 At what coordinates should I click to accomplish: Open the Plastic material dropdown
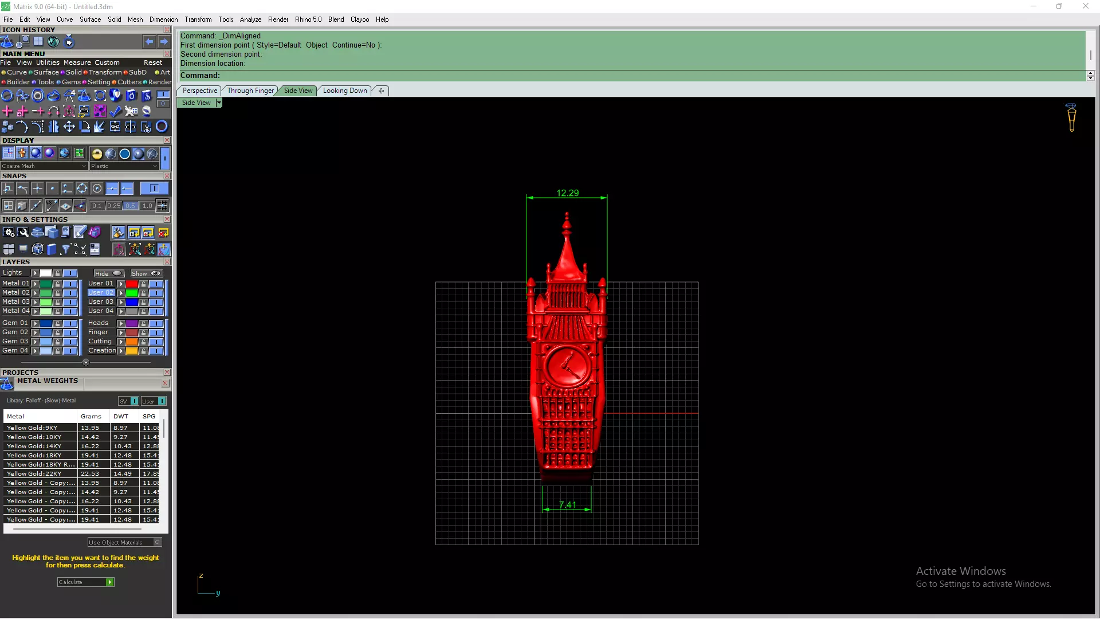[124, 166]
